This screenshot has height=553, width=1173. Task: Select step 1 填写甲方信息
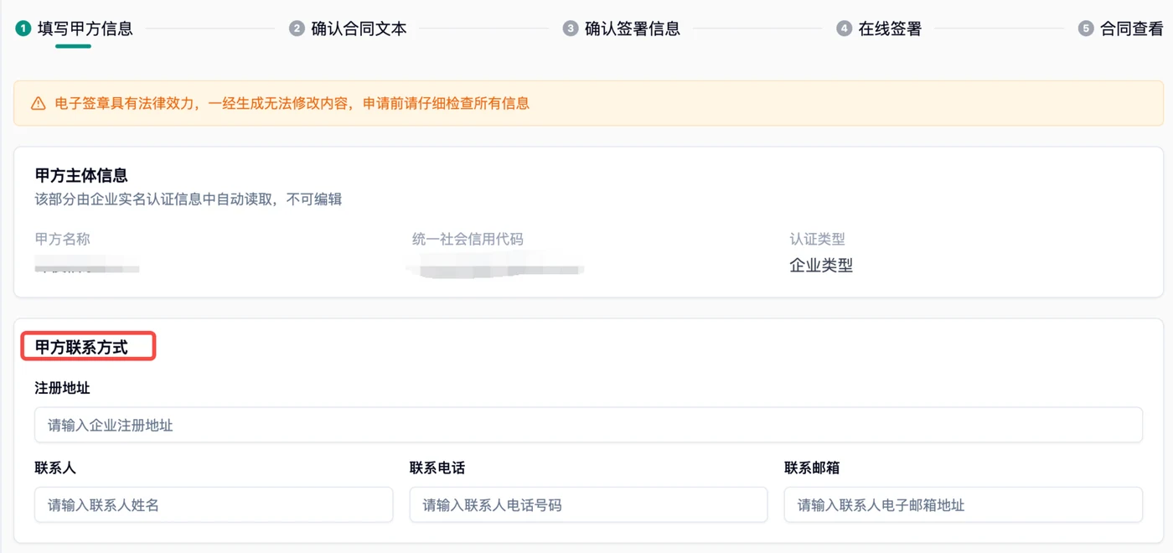75,28
